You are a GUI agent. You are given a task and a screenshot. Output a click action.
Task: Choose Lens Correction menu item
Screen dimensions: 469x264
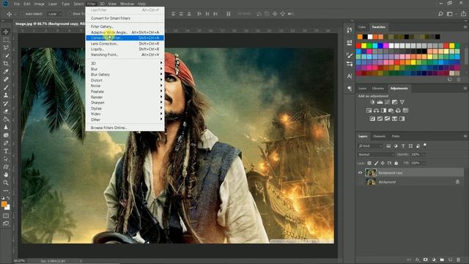click(125, 43)
